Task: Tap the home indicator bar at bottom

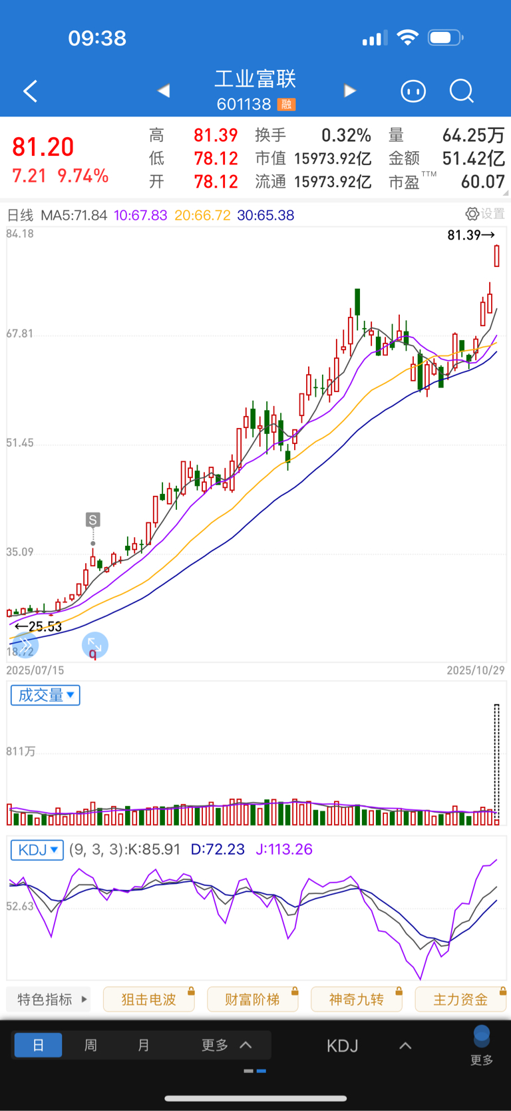Action: [x=255, y=1098]
